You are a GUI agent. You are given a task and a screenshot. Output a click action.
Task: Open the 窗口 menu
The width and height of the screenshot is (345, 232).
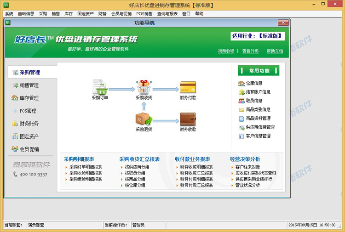click(186, 14)
